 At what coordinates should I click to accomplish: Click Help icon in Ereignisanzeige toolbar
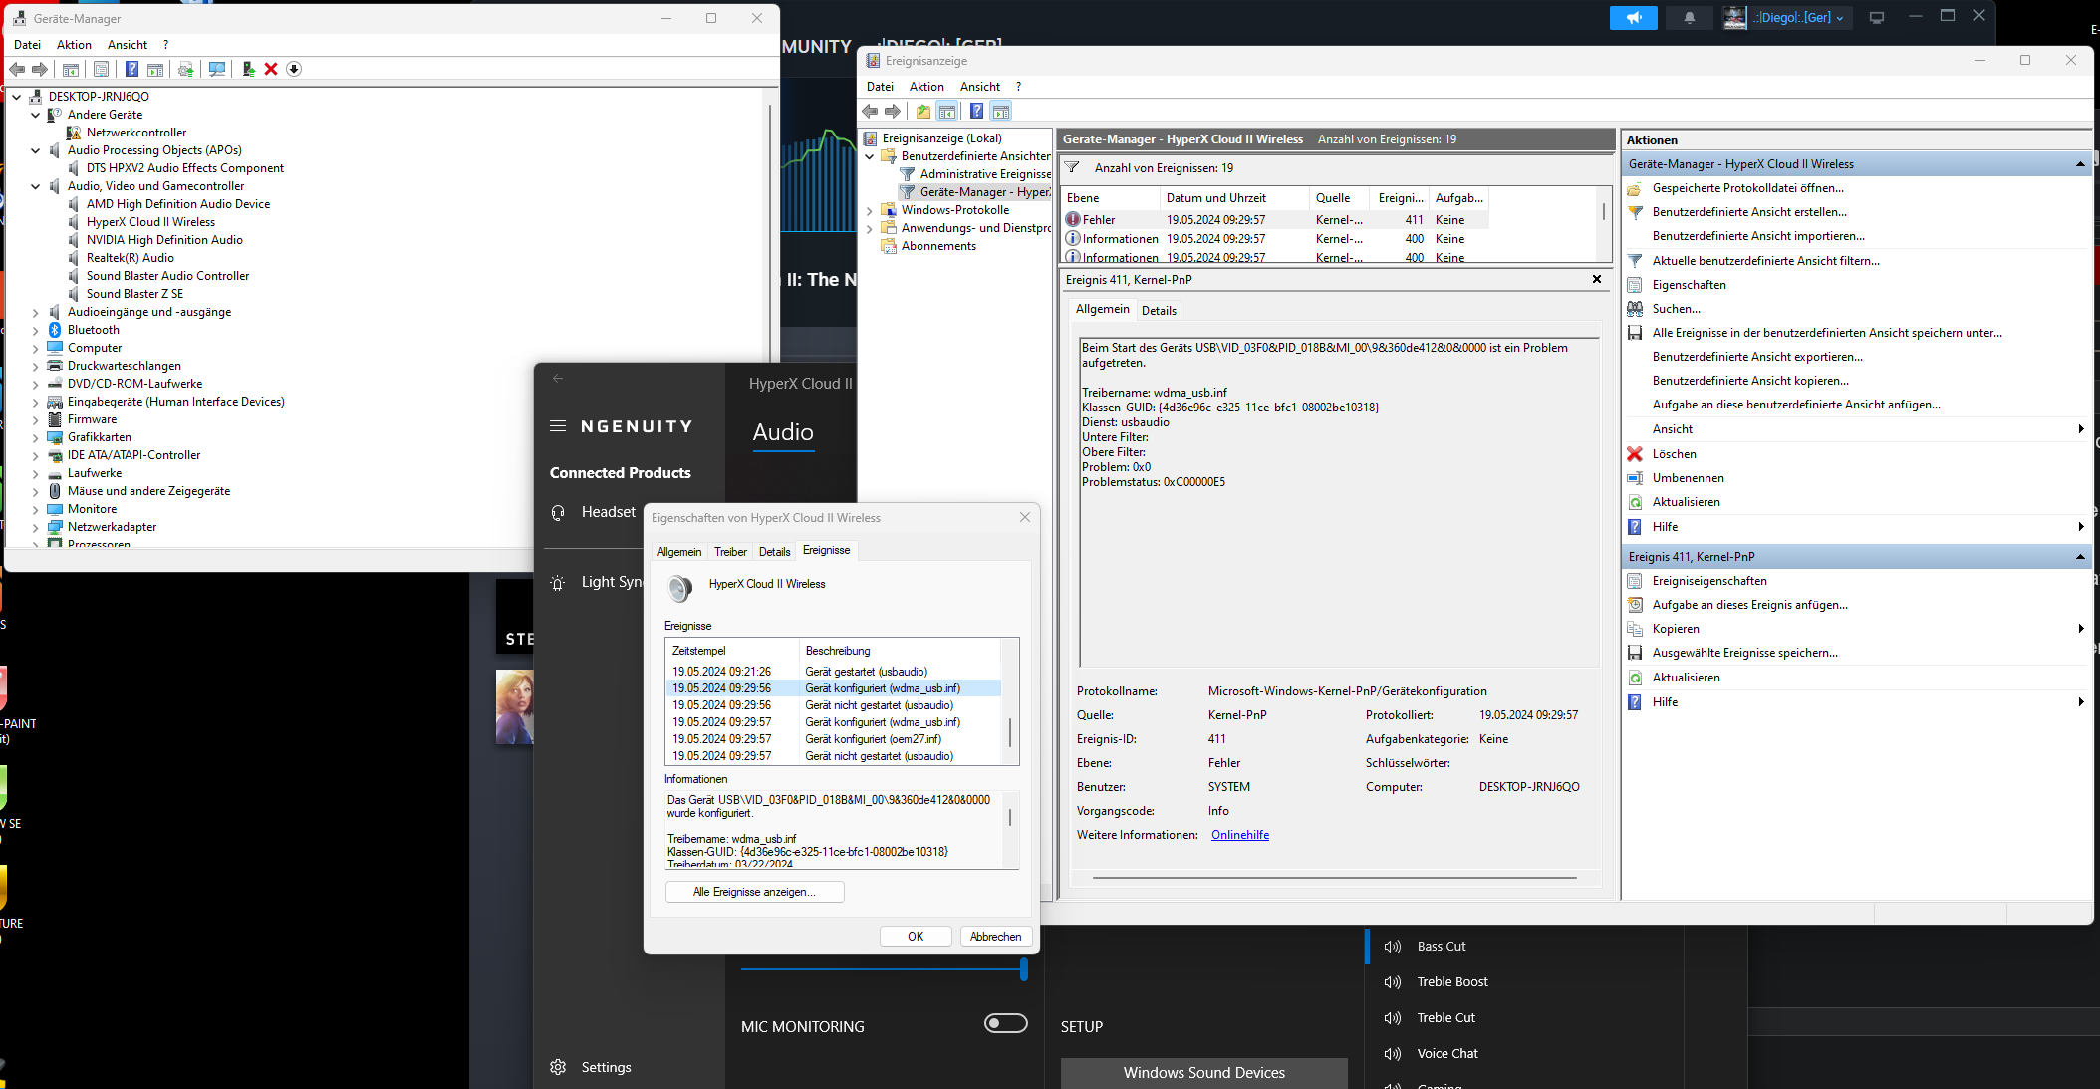[x=977, y=111]
